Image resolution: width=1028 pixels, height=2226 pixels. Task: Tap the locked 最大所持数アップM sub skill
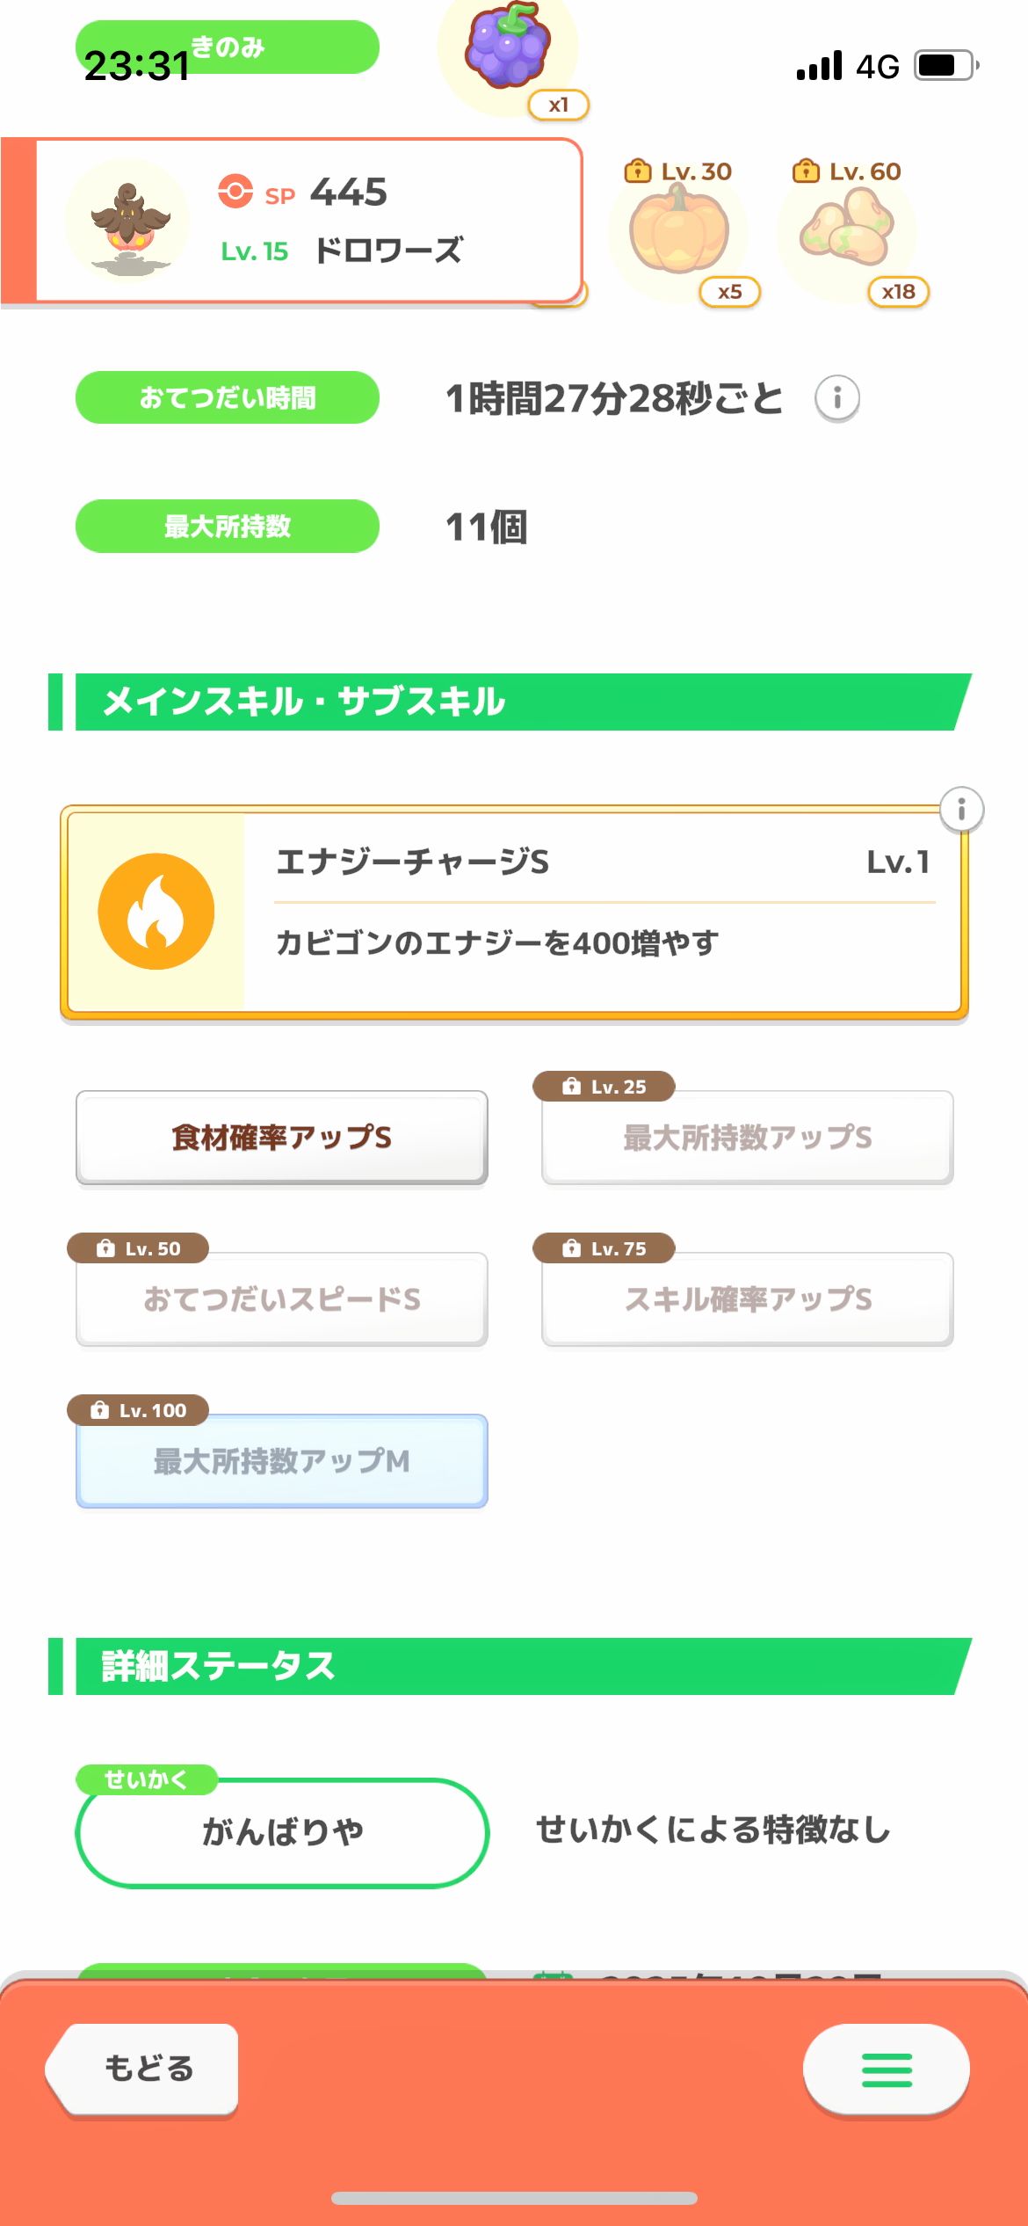(x=281, y=1461)
